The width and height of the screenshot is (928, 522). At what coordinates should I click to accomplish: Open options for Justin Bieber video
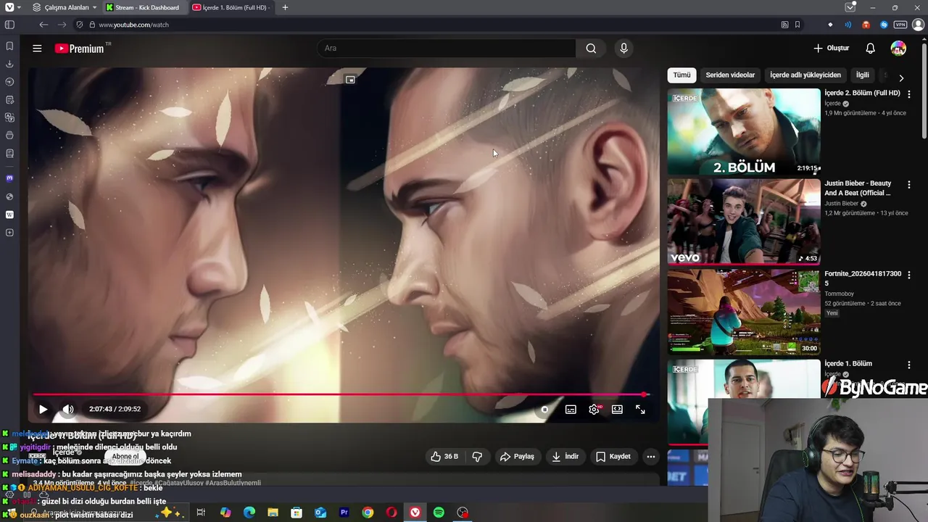(x=909, y=185)
